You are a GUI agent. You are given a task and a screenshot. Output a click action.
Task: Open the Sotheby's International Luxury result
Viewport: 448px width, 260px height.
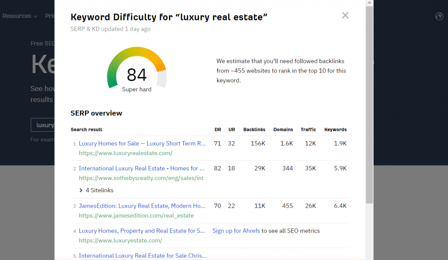[x=141, y=168]
